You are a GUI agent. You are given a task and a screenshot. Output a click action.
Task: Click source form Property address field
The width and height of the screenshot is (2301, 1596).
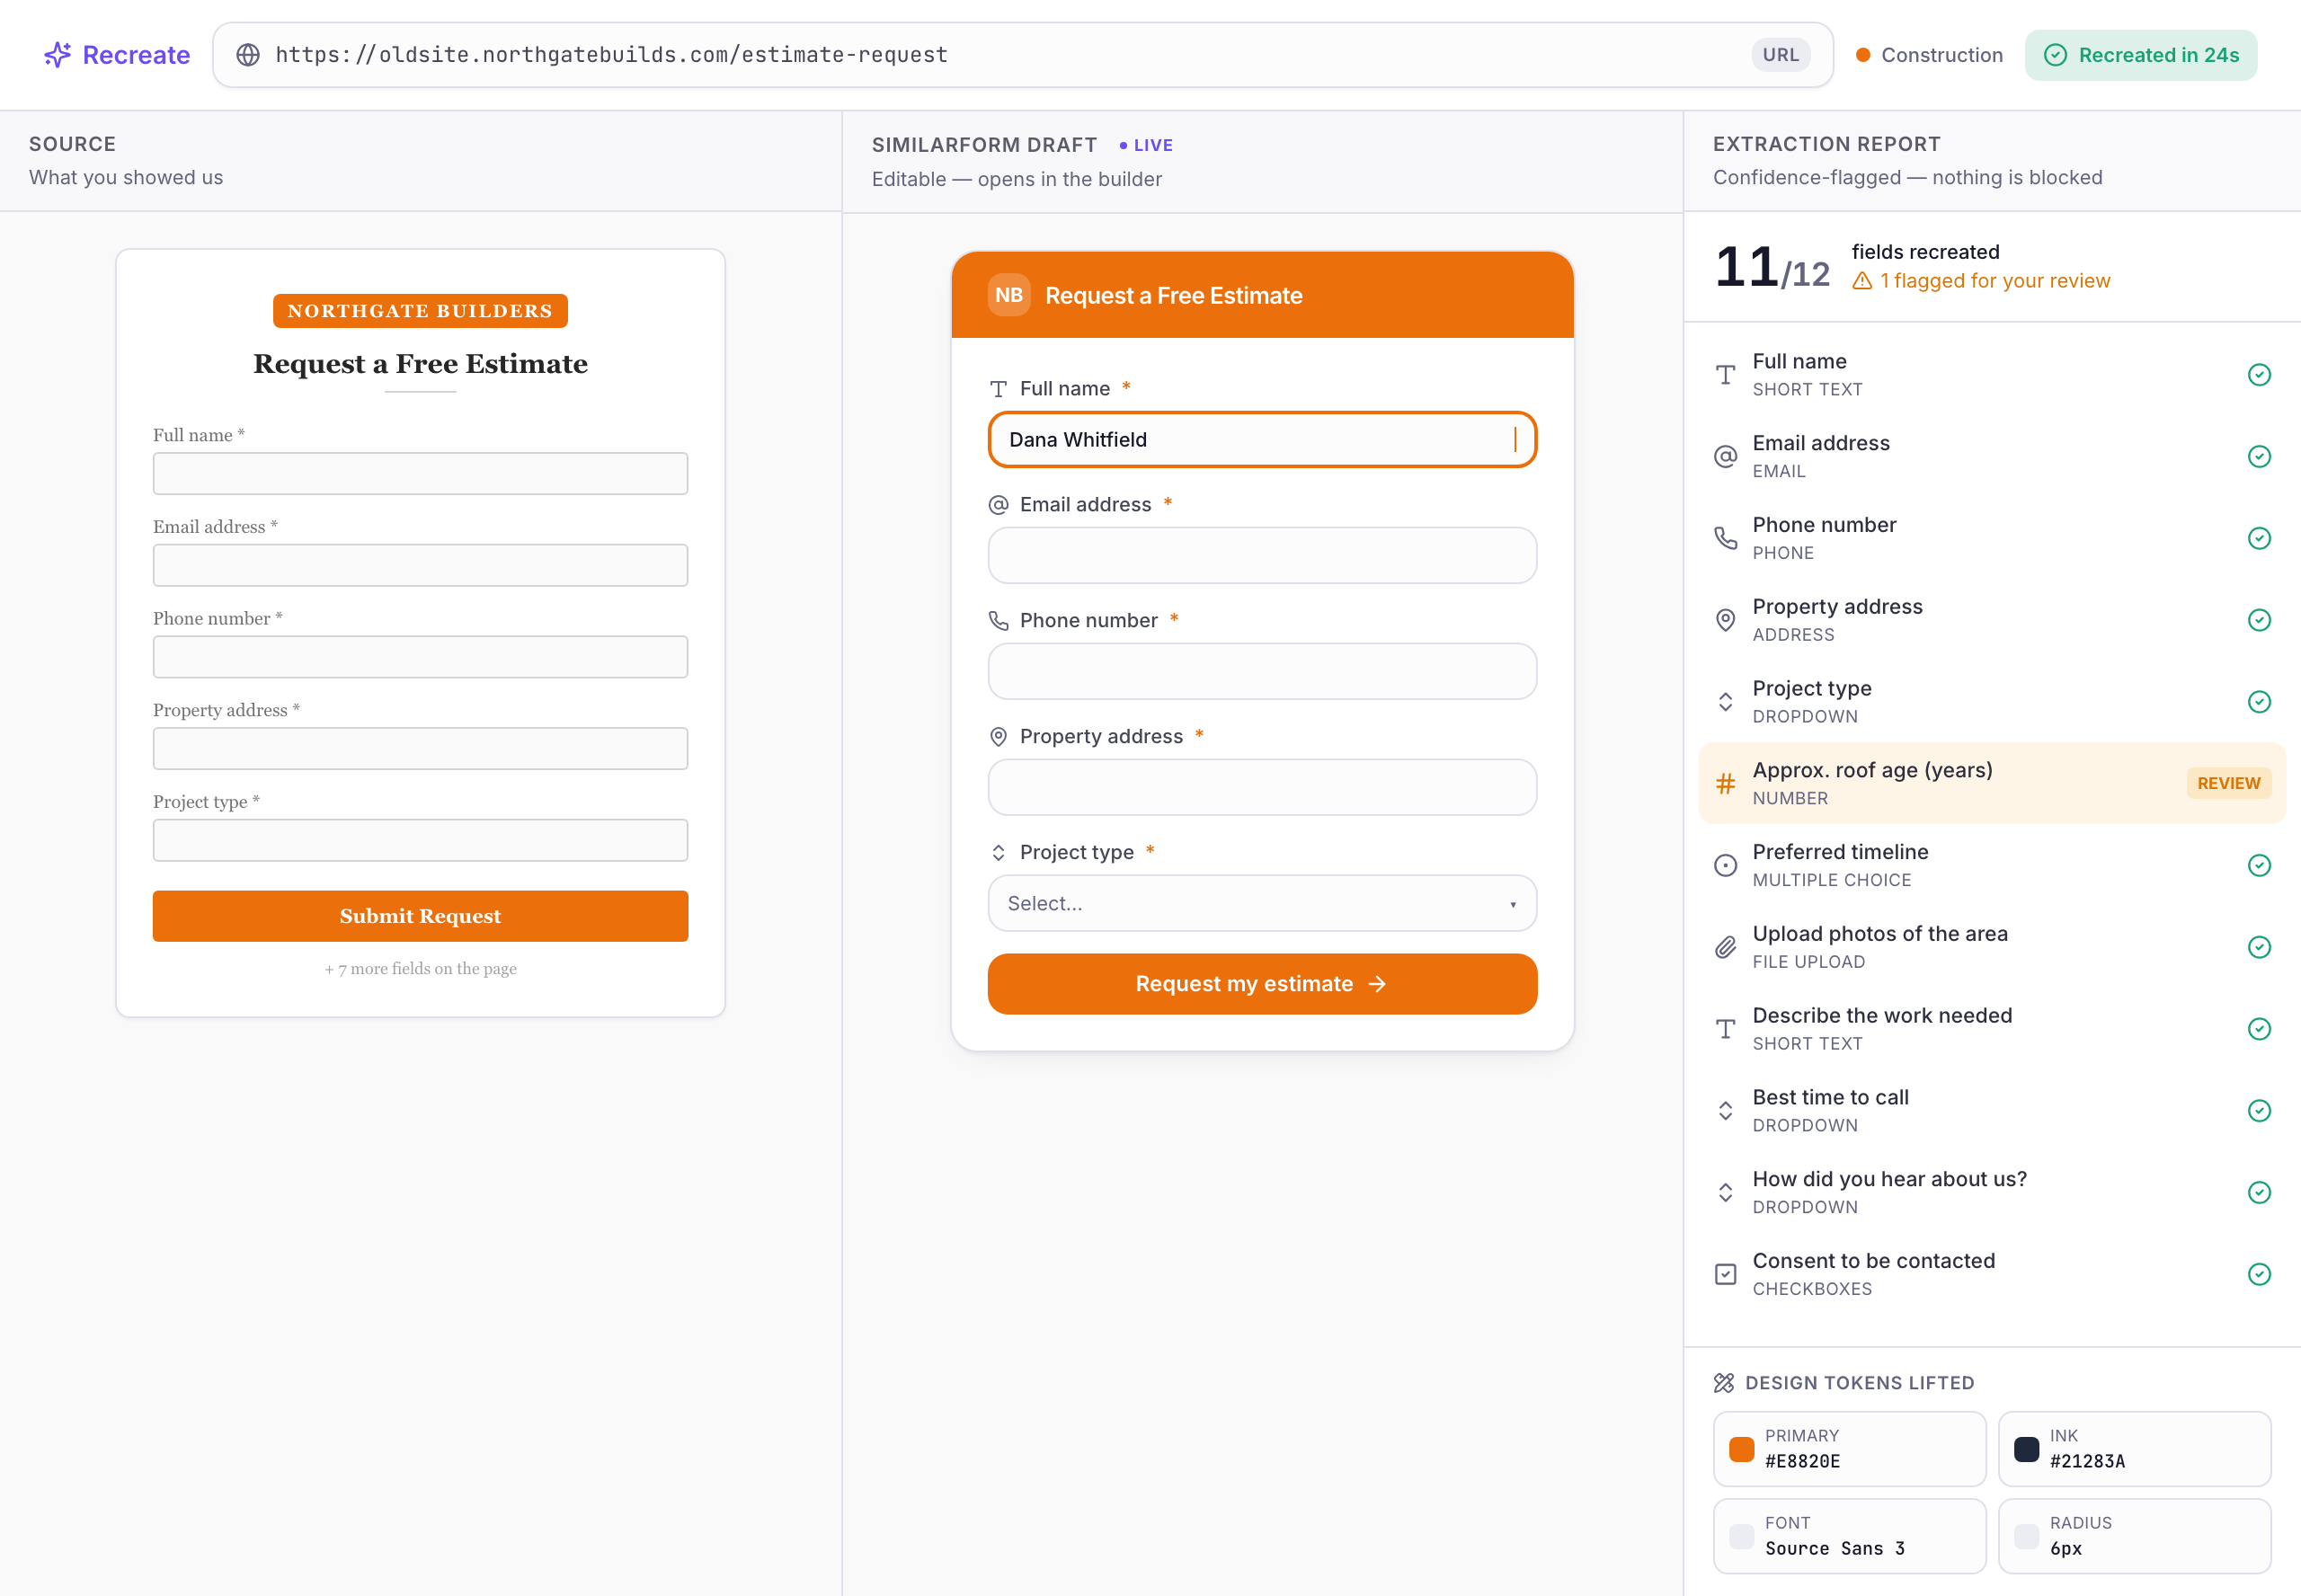(420, 749)
